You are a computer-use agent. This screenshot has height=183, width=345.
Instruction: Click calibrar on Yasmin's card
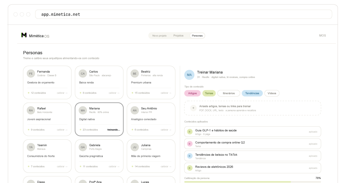(62, 167)
